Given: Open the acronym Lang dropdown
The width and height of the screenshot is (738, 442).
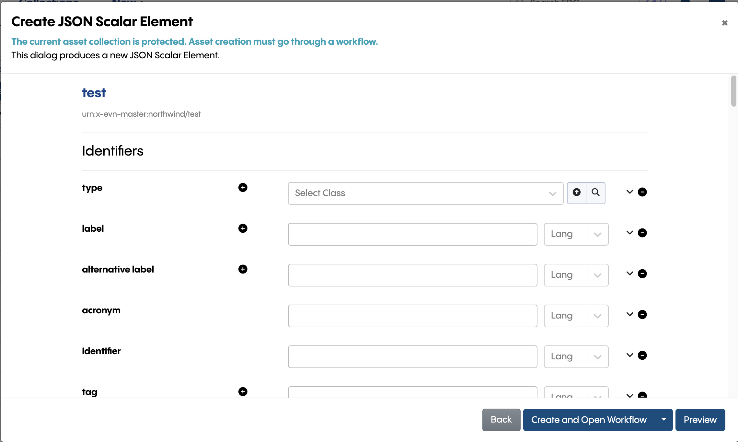Looking at the screenshot, I should click(x=576, y=316).
